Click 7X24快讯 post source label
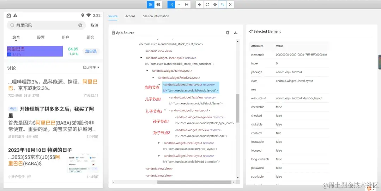This screenshot has width=381, height=191. tap(15, 96)
